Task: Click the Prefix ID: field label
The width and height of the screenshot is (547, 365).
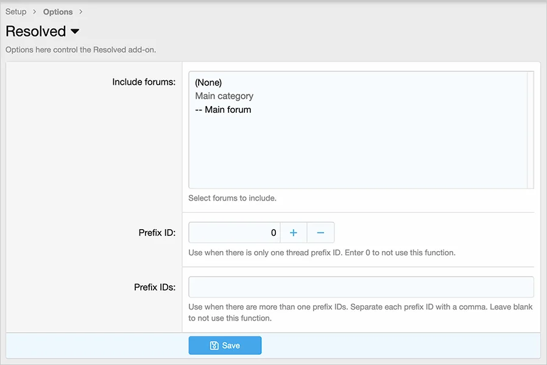Action: point(157,233)
